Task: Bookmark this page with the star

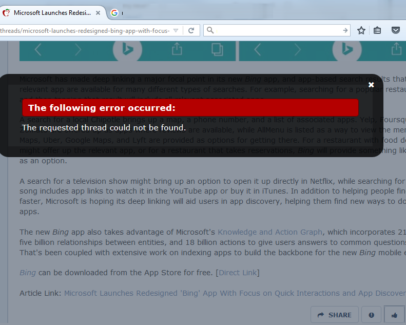Action: click(361, 31)
